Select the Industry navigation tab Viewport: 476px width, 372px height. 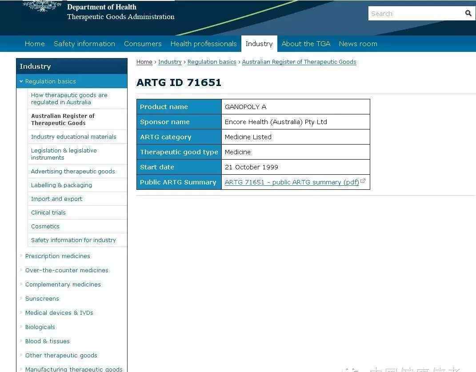pos(259,43)
